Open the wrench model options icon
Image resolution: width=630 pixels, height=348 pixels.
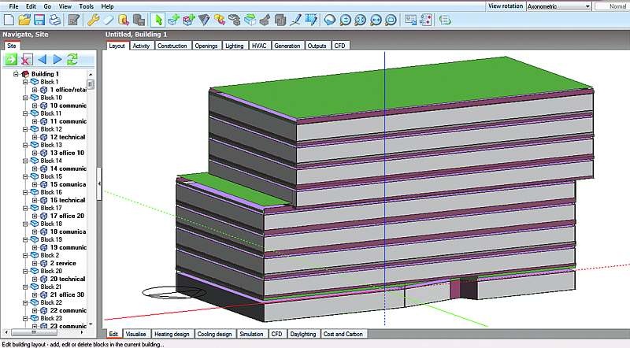coord(93,19)
